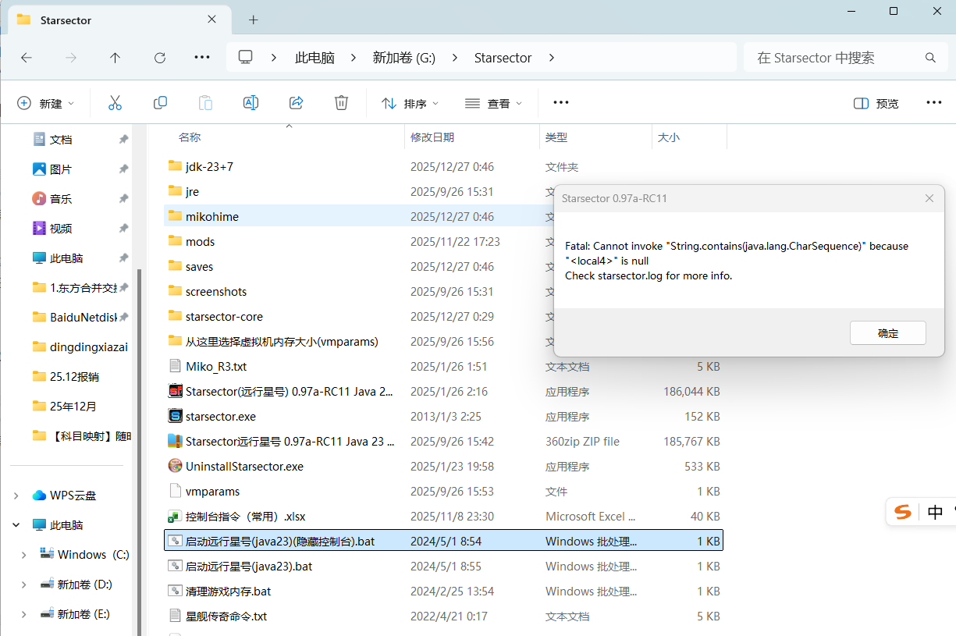Click the Refresh button in navigation bar
Viewport: 956px width, 636px height.
point(160,58)
